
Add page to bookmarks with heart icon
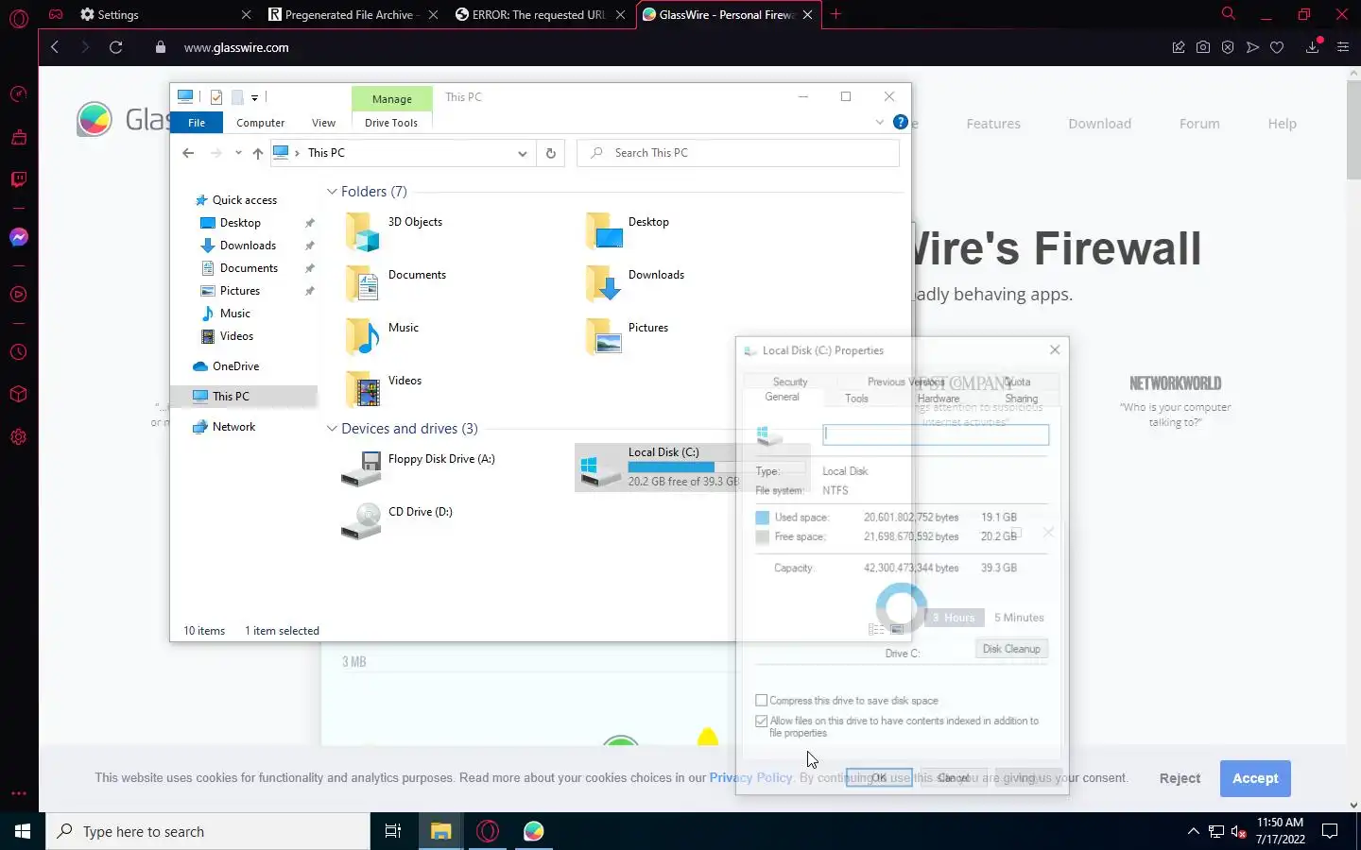(1277, 47)
